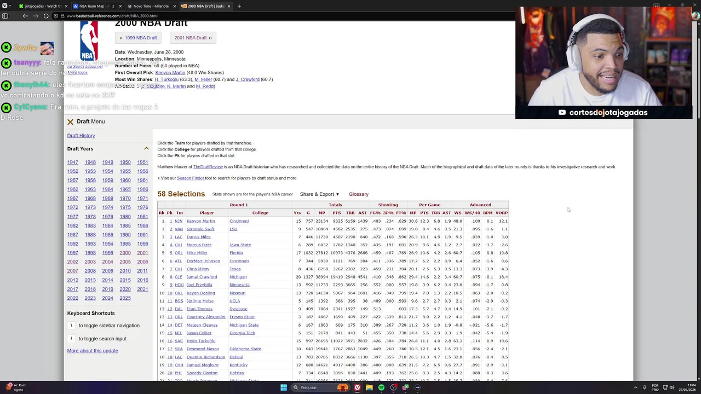Open the TheDraftReview link
701x394 pixels.
[x=208, y=167]
